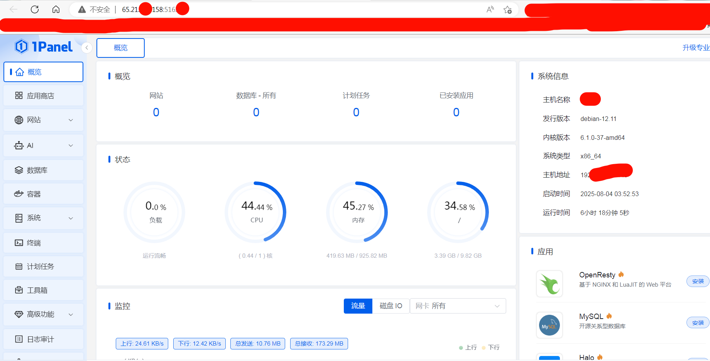Click the read aloud icon in address bar

click(x=490, y=10)
